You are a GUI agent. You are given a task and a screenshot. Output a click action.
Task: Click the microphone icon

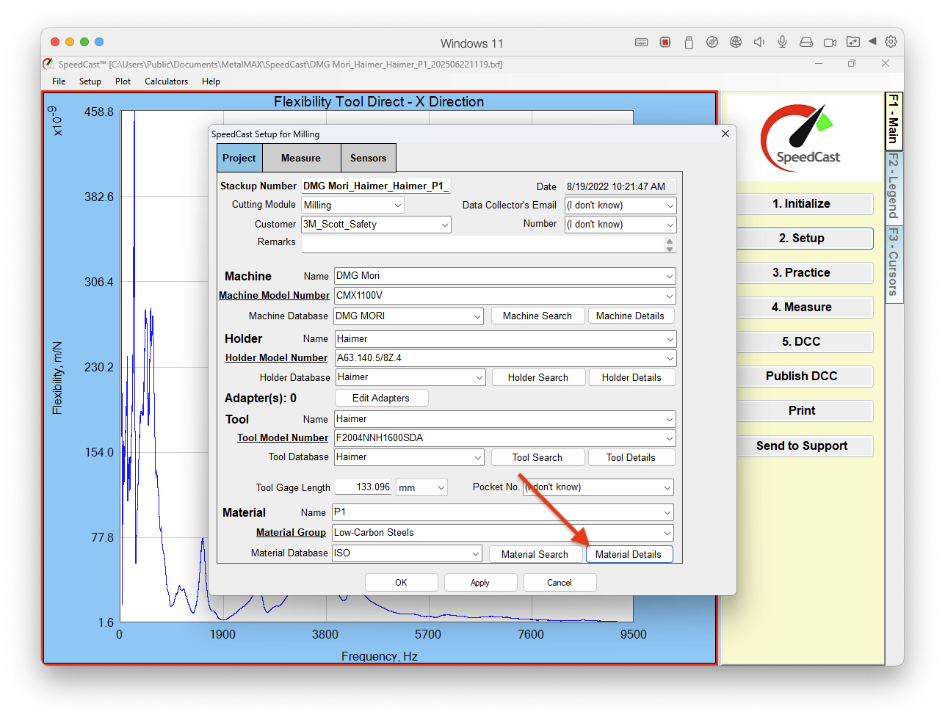pyautogui.click(x=783, y=43)
